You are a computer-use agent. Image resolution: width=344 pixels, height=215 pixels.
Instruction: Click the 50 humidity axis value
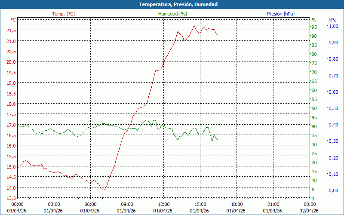point(314,108)
